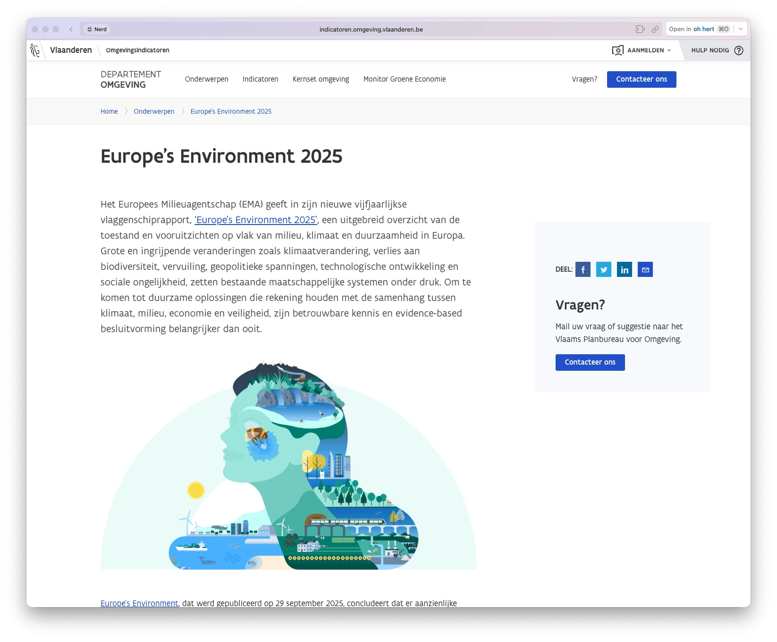Viewport: 777px width, 642px height.
Task: Share page by email icon
Action: click(645, 269)
